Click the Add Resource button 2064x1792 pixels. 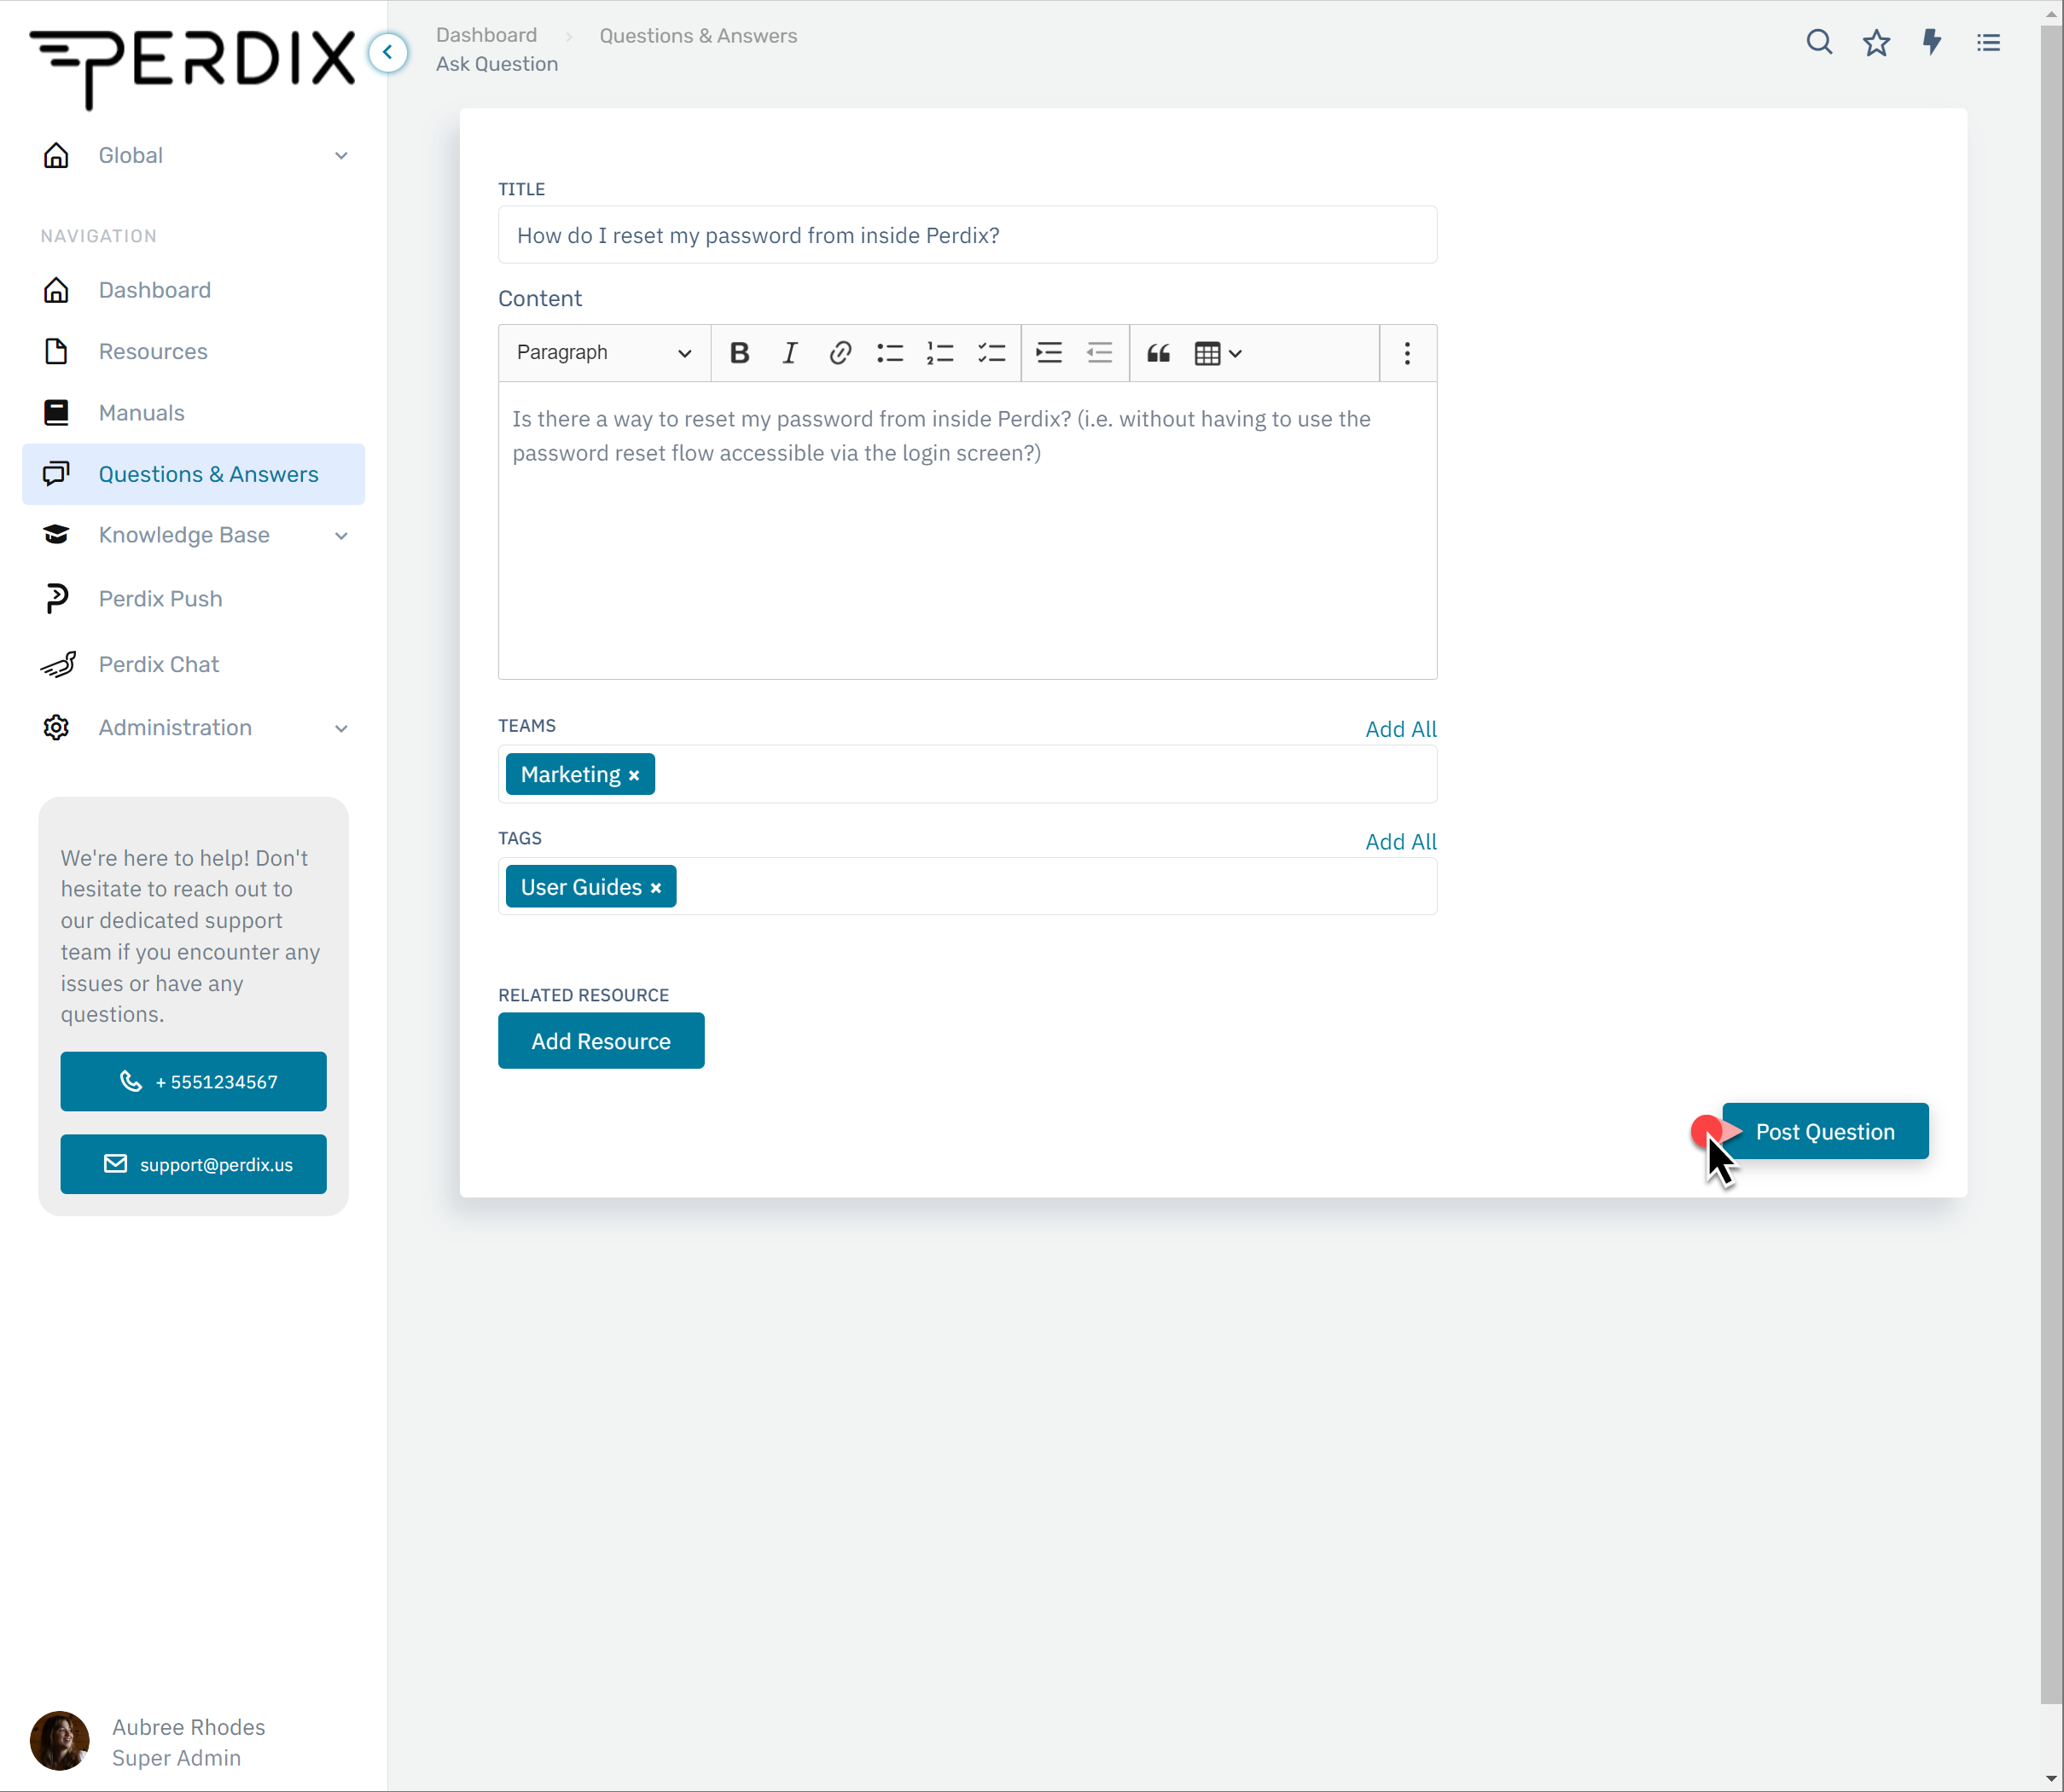(602, 1041)
